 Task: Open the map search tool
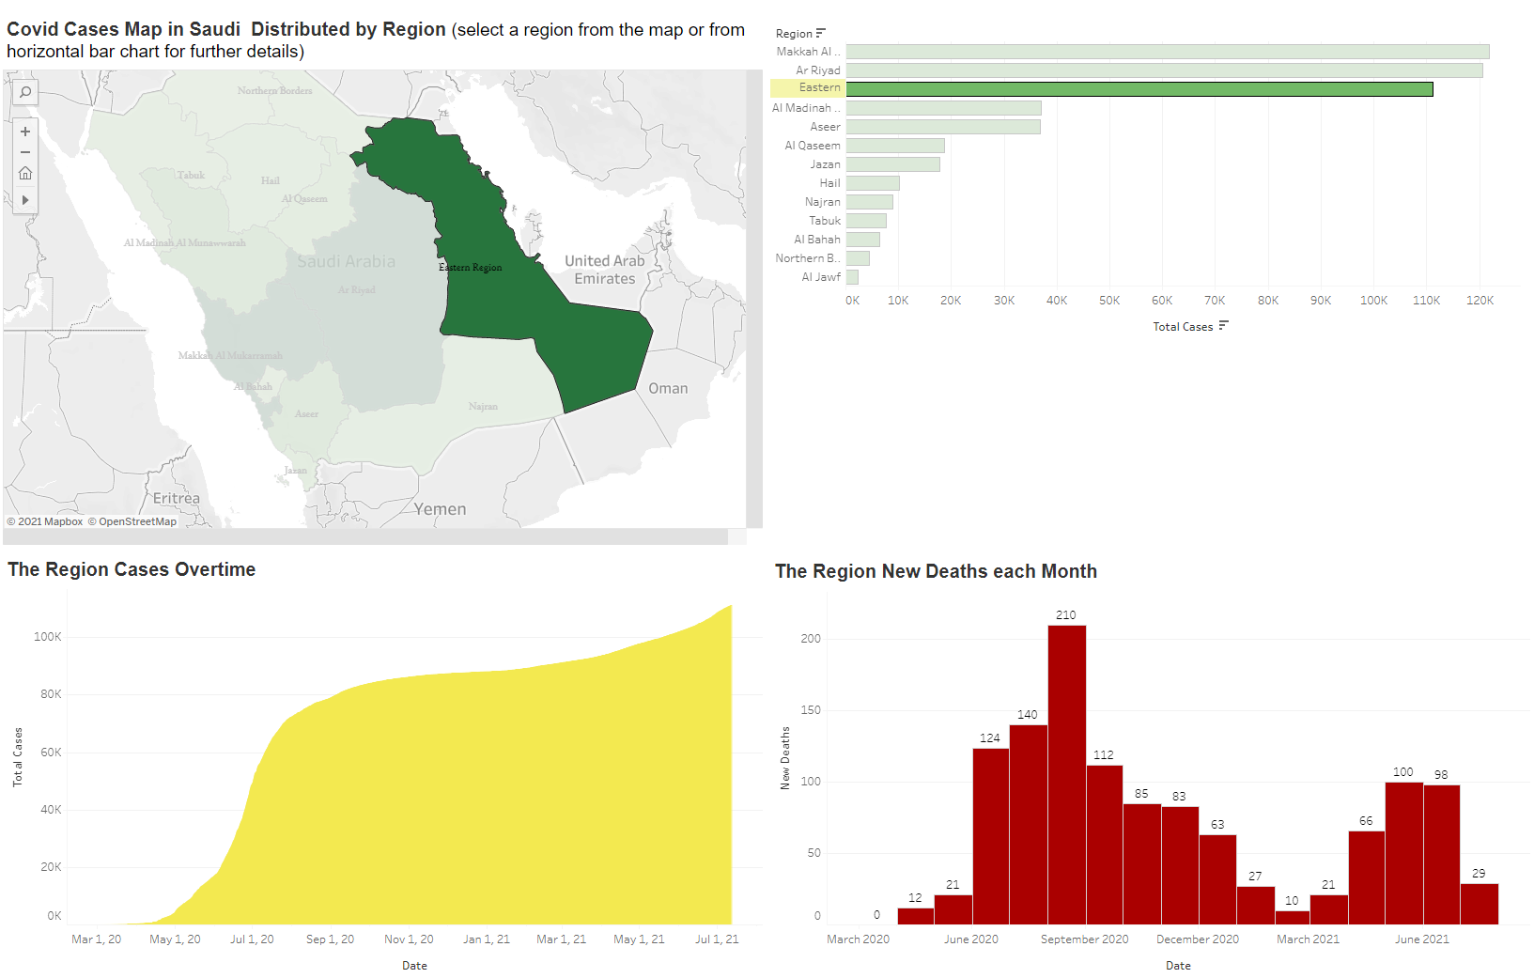coord(24,92)
